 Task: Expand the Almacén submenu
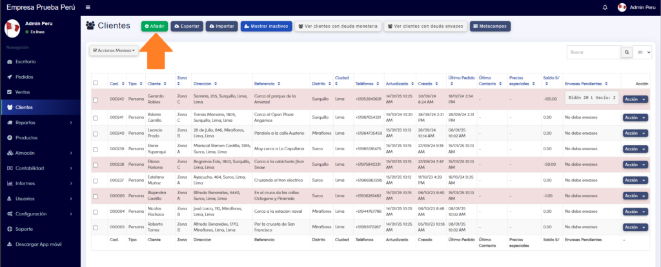[40, 153]
